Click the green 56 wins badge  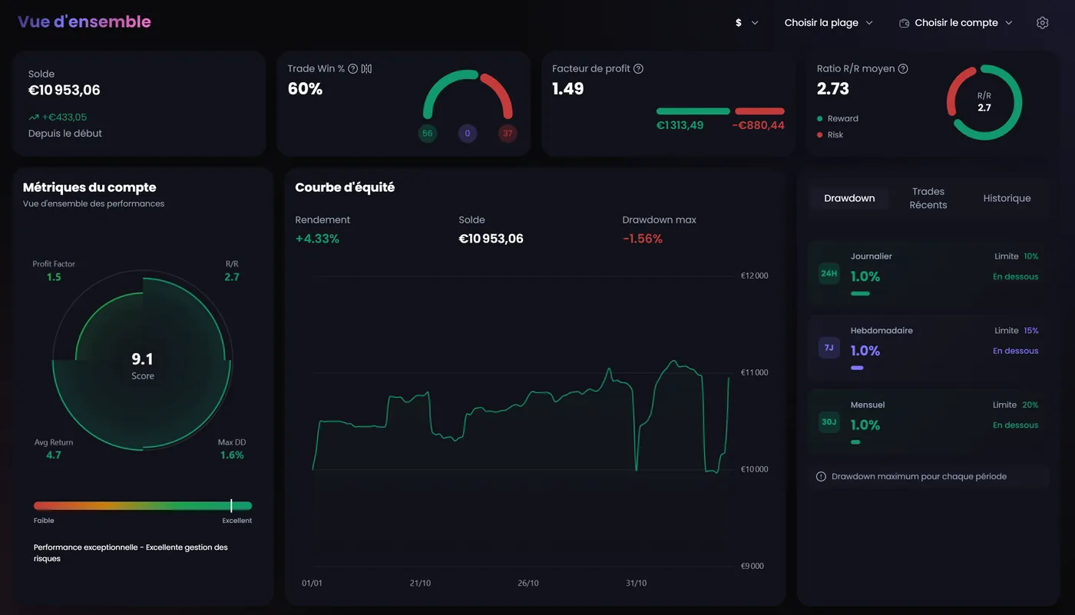[428, 134]
